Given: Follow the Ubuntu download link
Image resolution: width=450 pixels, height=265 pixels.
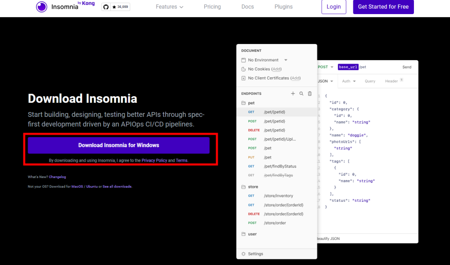Looking at the screenshot, I should [x=92, y=187].
